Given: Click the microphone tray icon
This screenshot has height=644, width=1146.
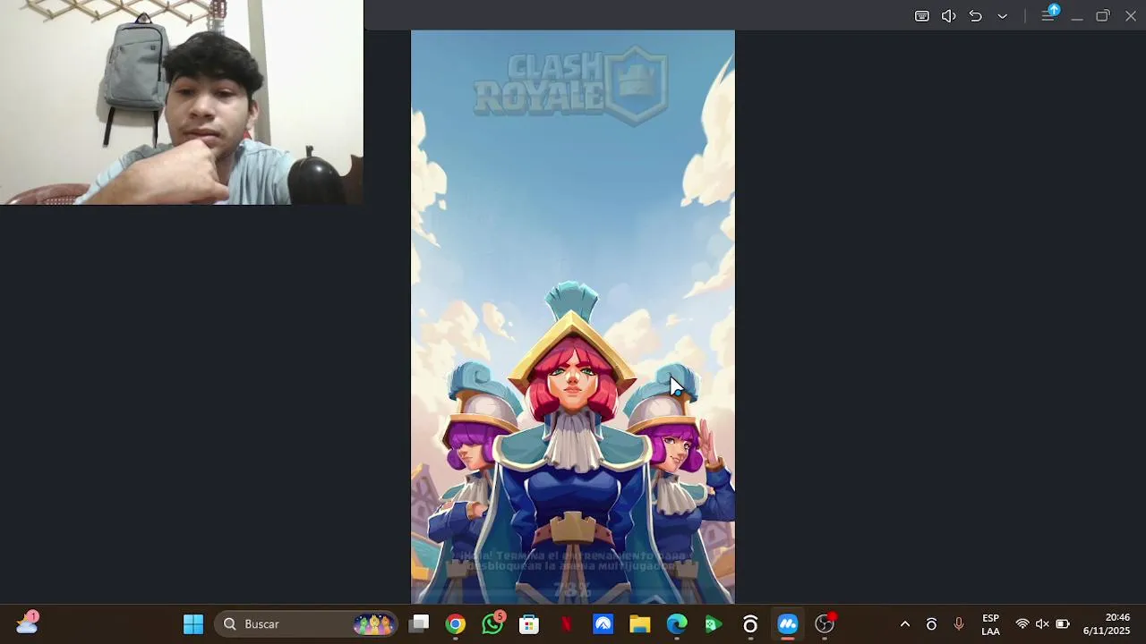Looking at the screenshot, I should [x=959, y=624].
